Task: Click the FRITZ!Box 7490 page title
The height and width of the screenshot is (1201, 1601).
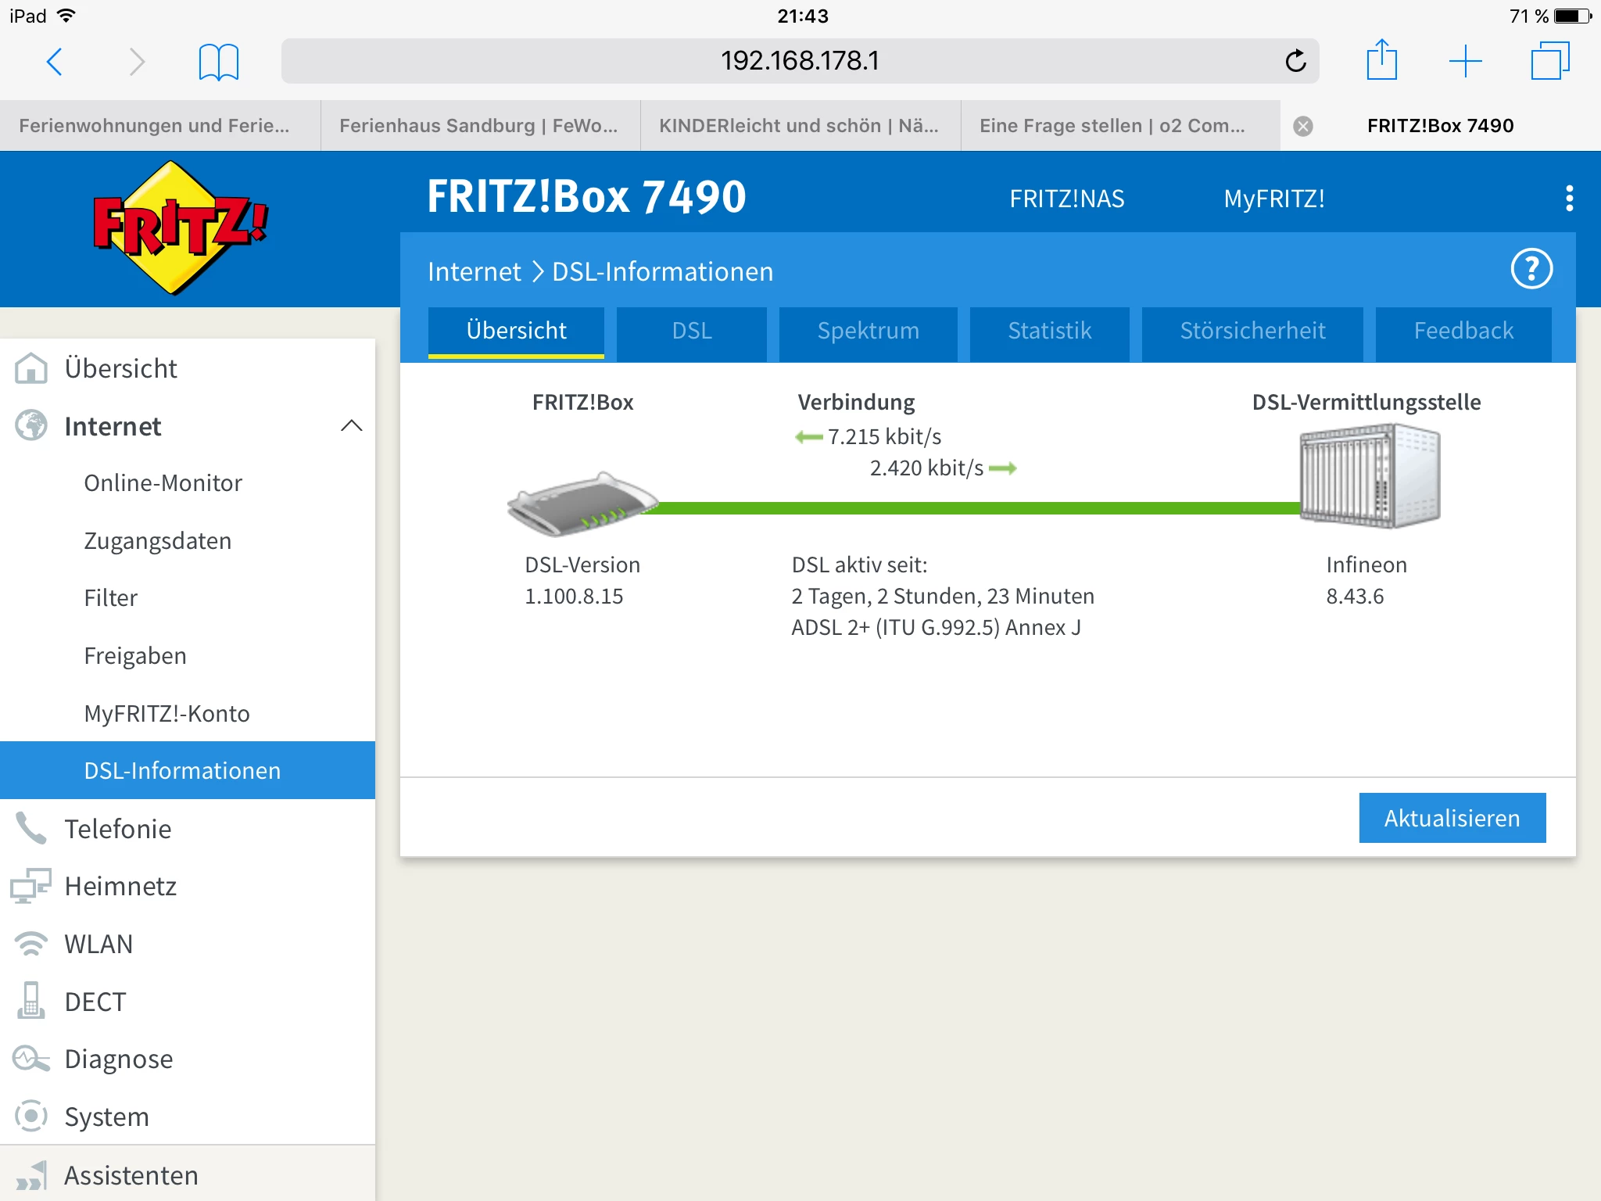Action: tap(586, 196)
